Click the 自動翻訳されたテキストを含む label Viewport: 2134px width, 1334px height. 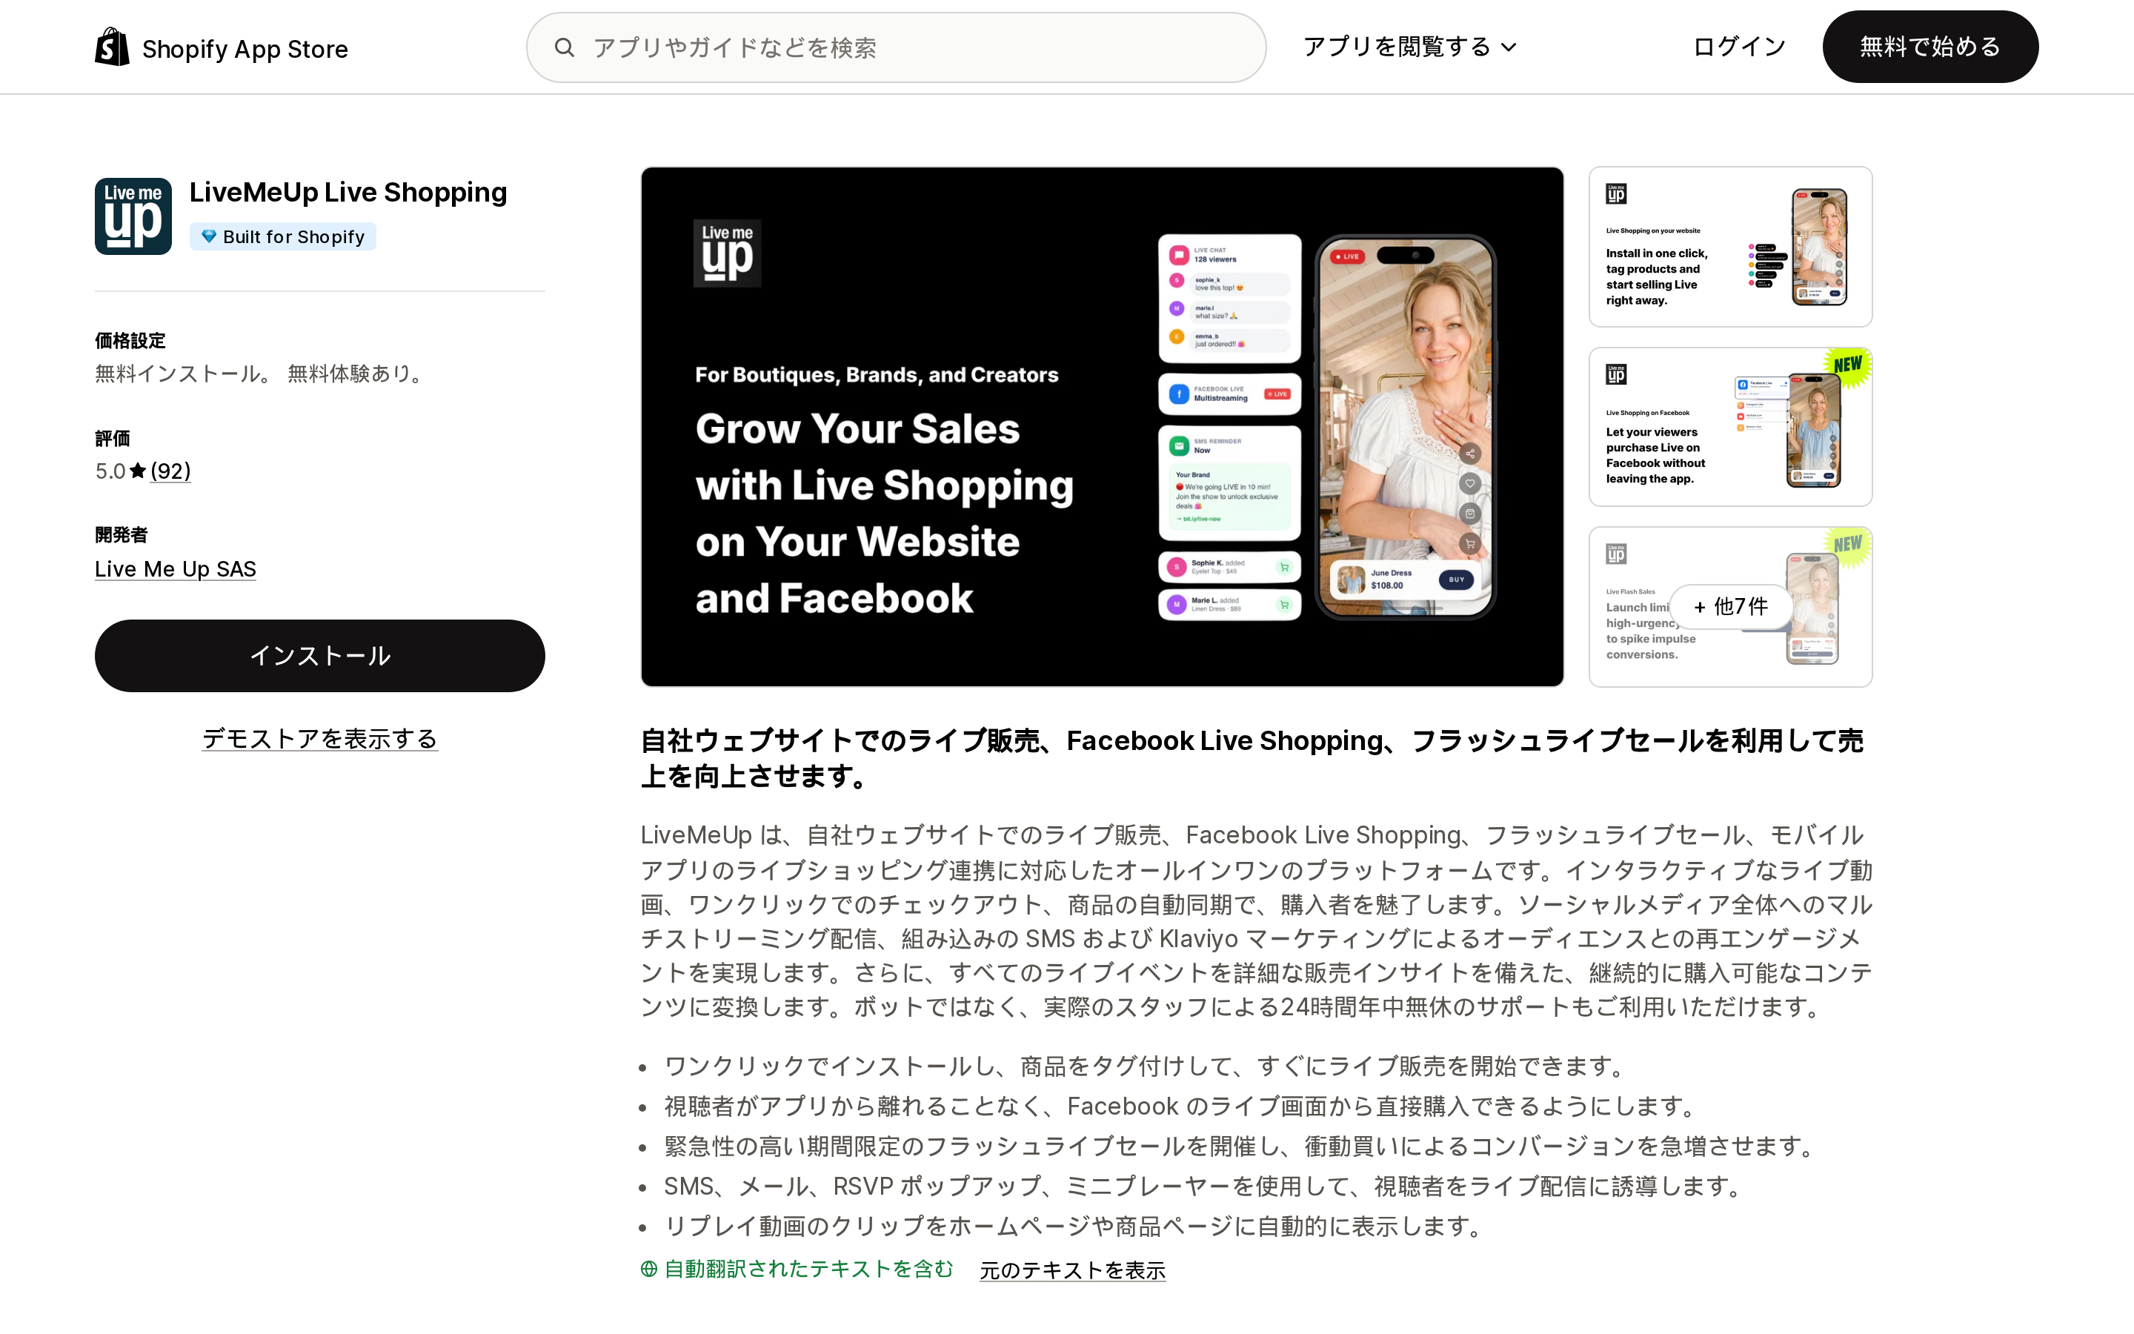(x=808, y=1269)
